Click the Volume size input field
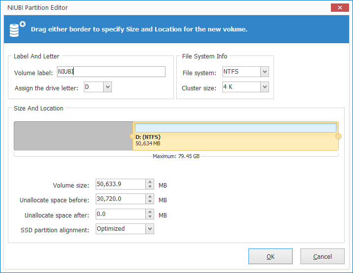The image size is (353, 273). click(x=121, y=184)
